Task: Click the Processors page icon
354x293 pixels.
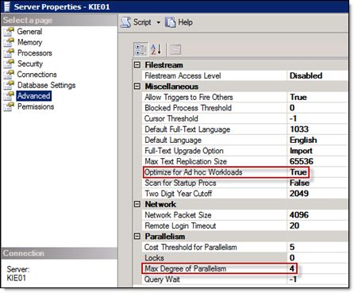Action: click(9, 53)
